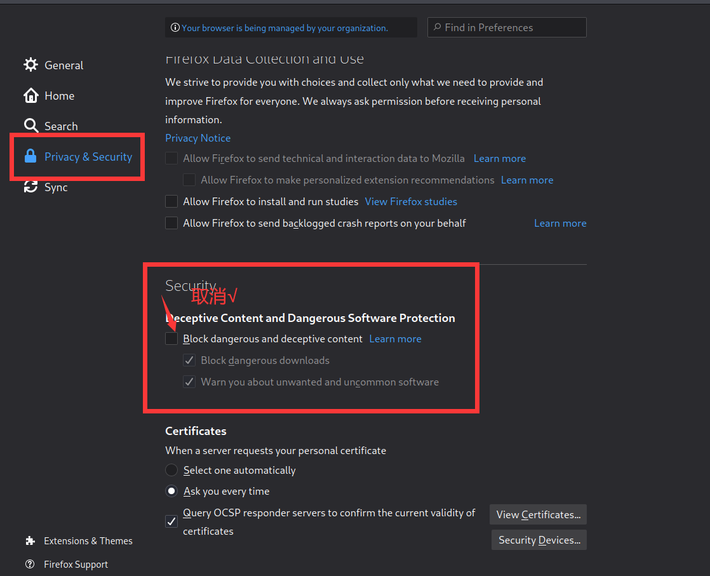Click magnifier icon in Find in Preferences
The height and width of the screenshot is (576, 710).
(x=438, y=27)
